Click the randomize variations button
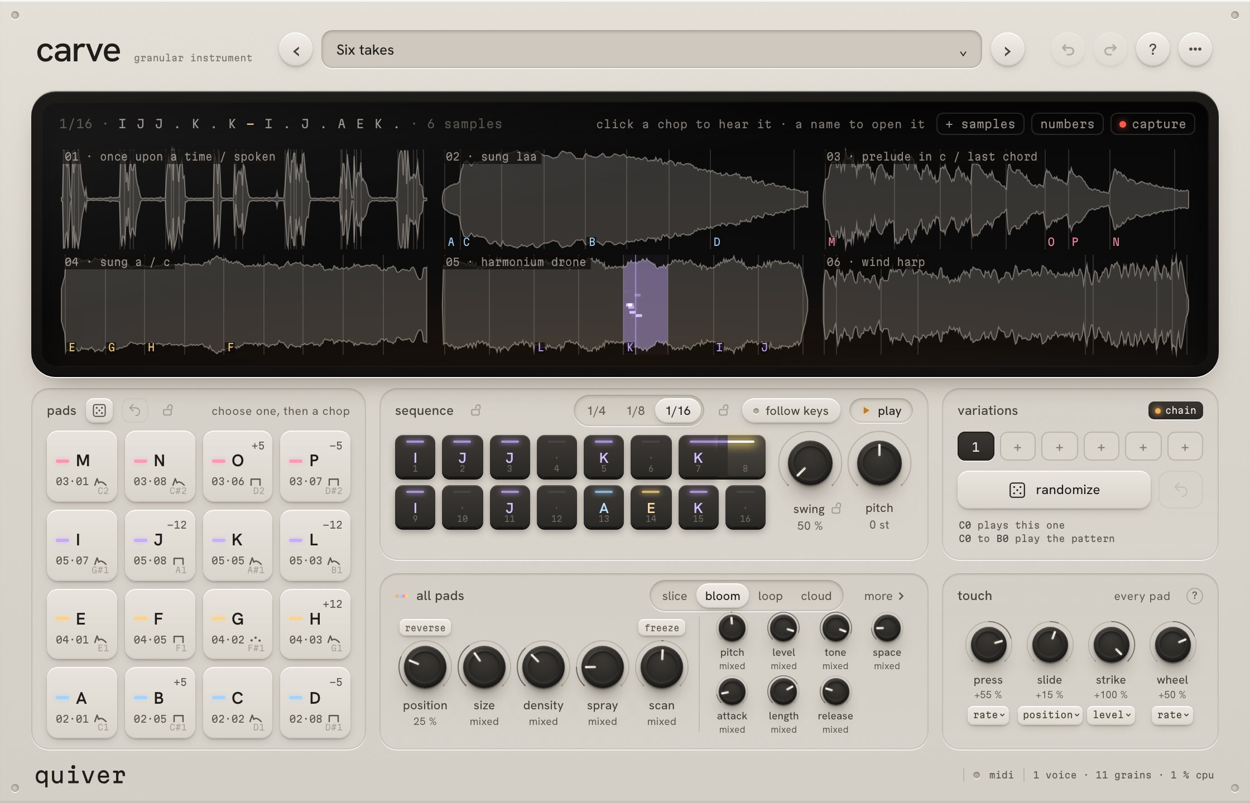The image size is (1250, 803). (1054, 490)
